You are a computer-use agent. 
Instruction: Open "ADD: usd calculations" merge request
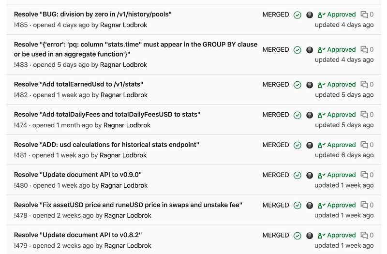tap(106, 144)
